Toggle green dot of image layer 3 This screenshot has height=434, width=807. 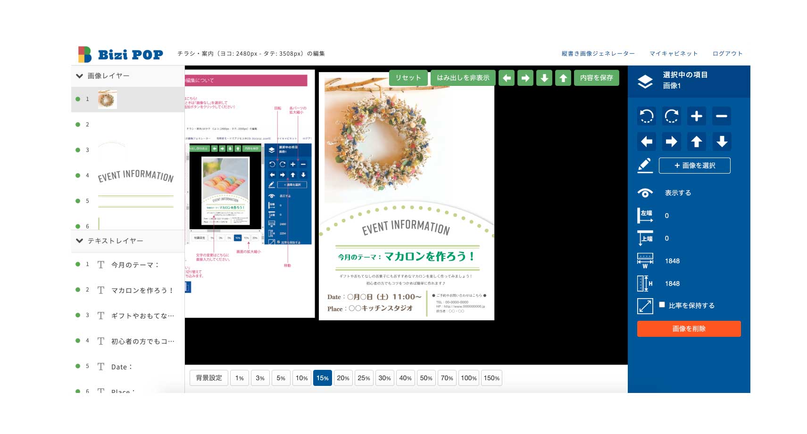tap(78, 150)
